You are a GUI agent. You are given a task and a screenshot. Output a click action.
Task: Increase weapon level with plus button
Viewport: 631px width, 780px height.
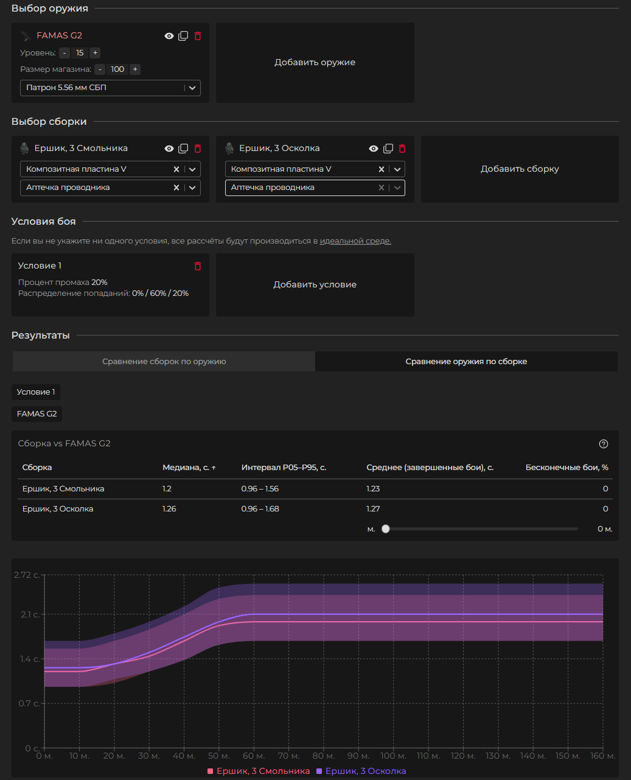click(95, 53)
